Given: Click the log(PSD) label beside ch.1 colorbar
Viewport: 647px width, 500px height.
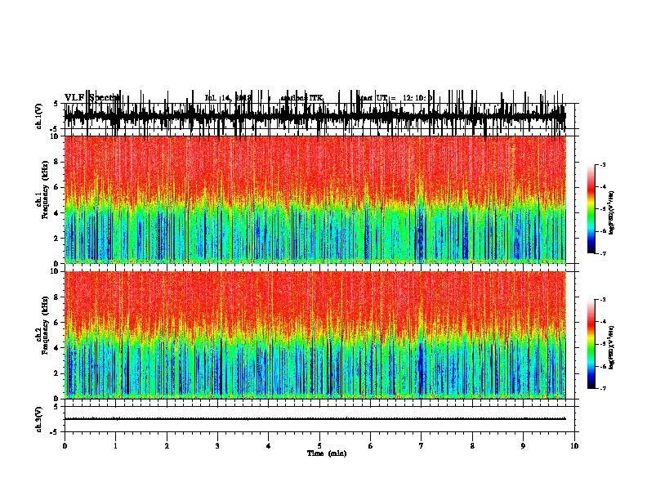Looking at the screenshot, I should [611, 213].
